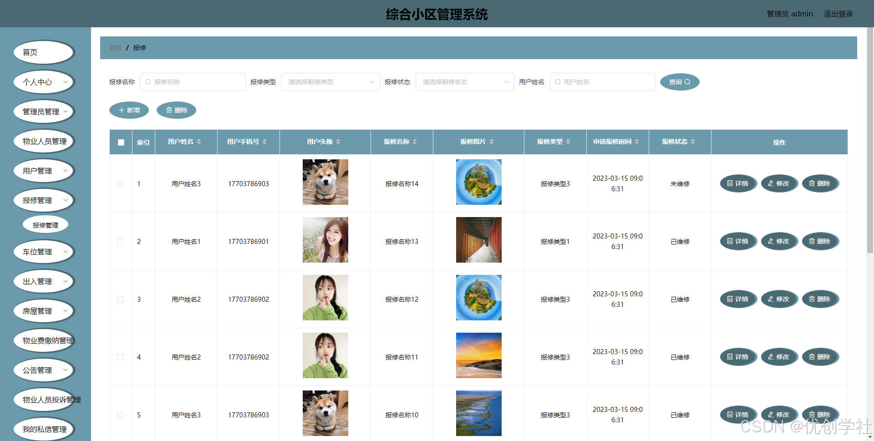
Task: Go to 首页 in the sidebar
Action: 44,52
